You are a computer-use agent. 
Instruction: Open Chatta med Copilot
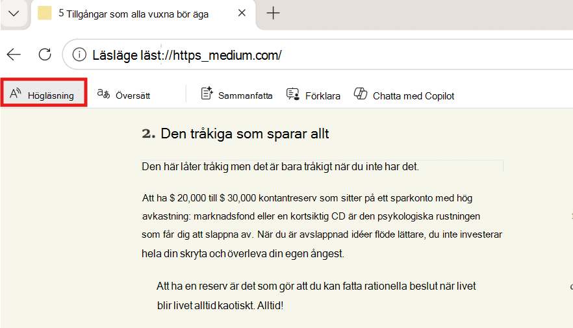point(404,95)
